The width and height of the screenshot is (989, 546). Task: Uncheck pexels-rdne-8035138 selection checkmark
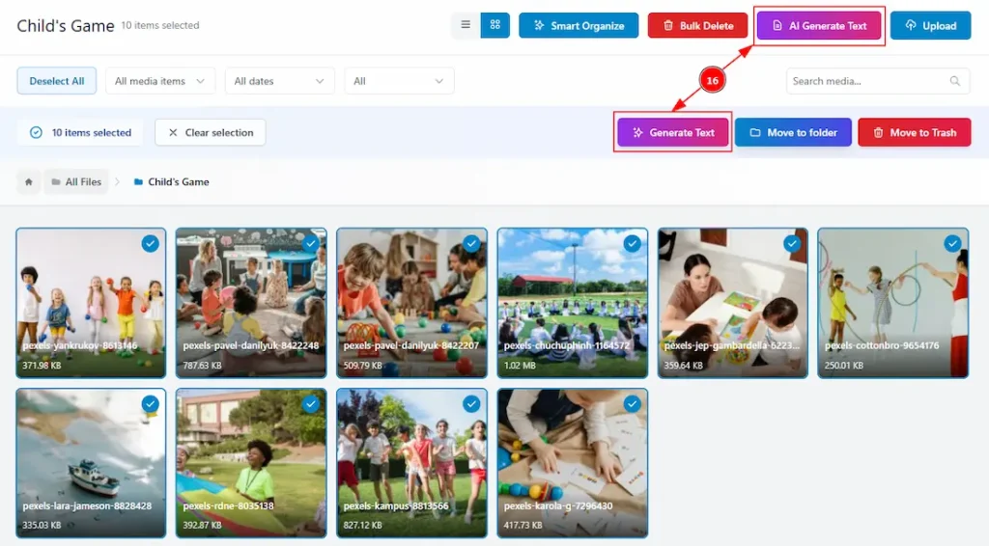310,404
